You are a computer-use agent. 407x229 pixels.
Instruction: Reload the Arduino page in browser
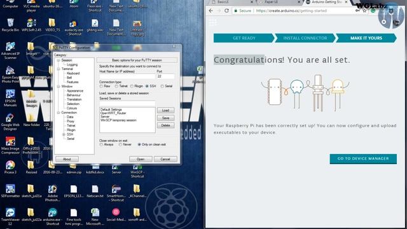tap(226, 11)
